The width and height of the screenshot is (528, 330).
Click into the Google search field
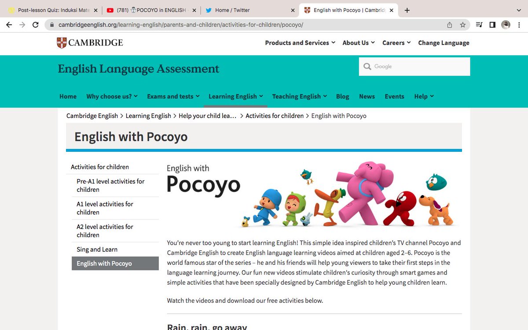pos(414,66)
